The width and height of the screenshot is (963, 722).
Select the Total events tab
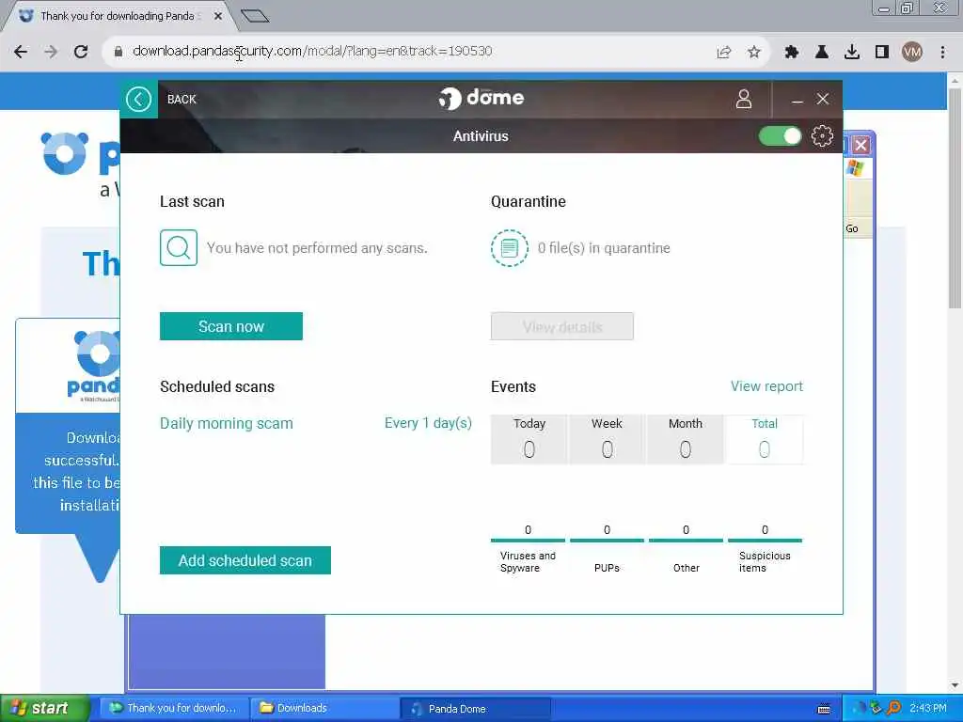[765, 439]
